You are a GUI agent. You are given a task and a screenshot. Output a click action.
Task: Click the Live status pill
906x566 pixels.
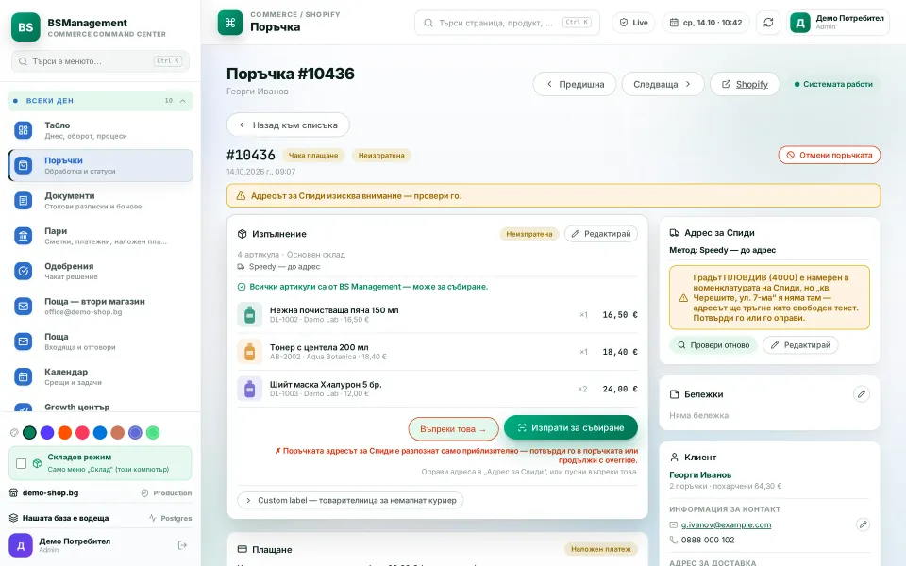633,23
